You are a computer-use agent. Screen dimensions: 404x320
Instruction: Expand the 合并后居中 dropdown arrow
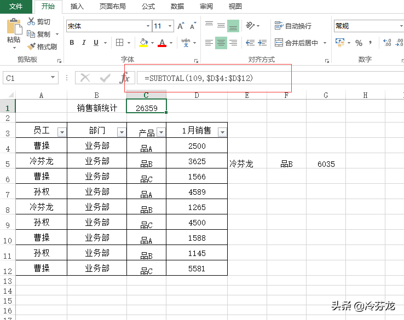click(325, 43)
